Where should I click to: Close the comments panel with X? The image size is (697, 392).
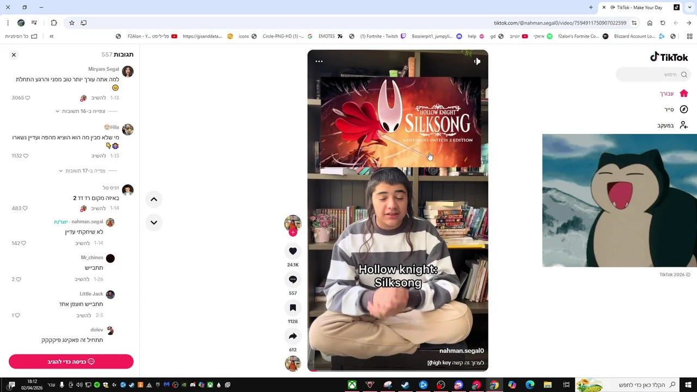(14, 54)
